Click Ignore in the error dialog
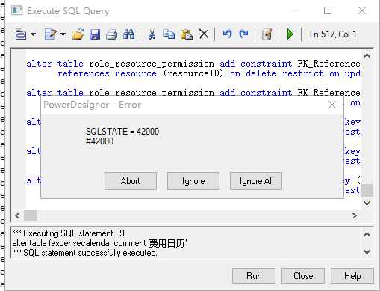 click(x=193, y=181)
